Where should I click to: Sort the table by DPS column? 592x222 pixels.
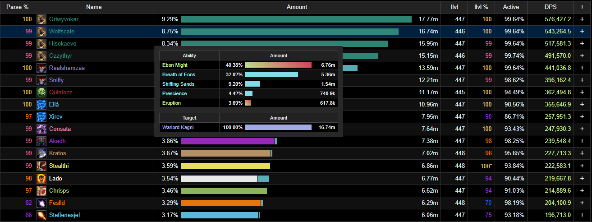(x=550, y=7)
